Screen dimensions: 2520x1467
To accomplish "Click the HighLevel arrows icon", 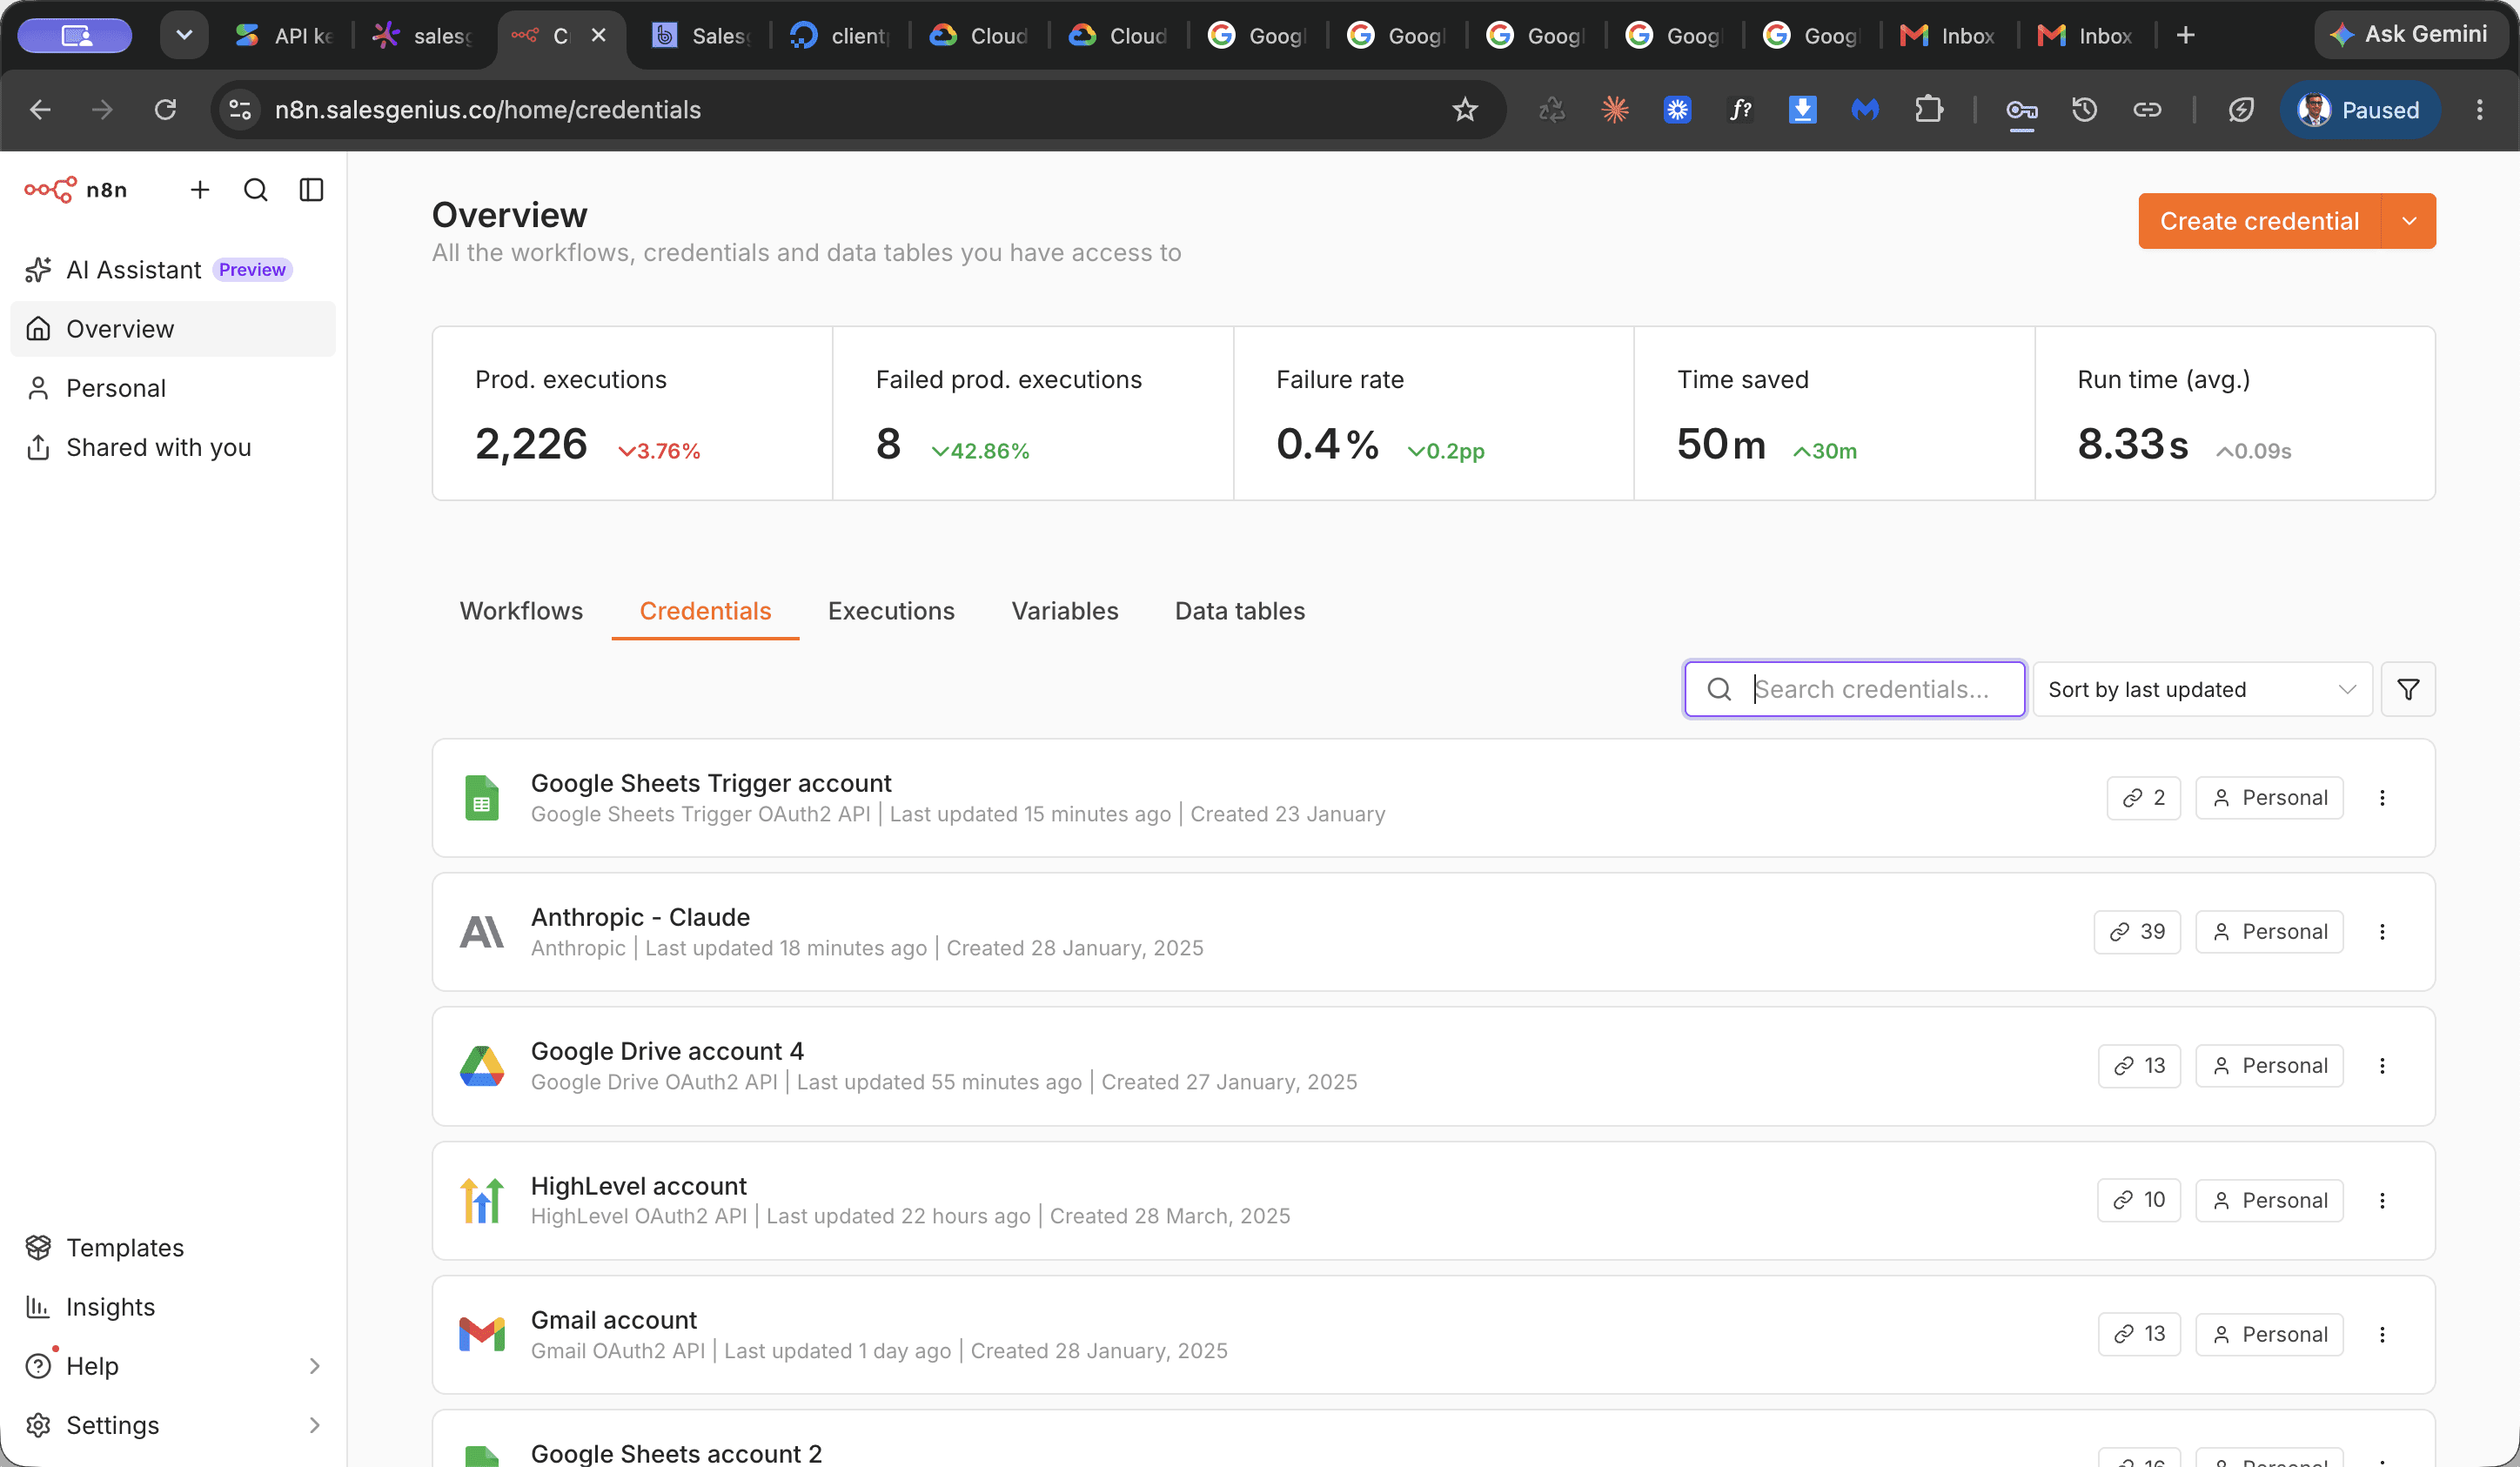I will 482,1200.
